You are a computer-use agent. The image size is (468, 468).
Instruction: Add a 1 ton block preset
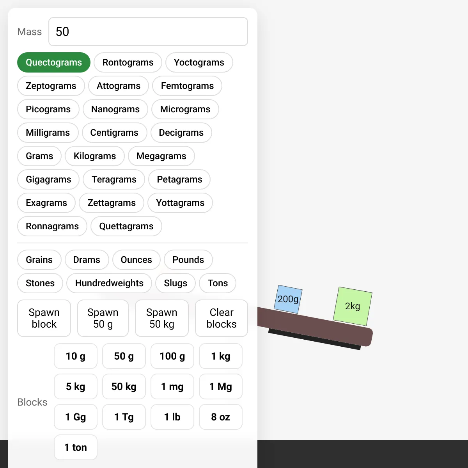point(76,447)
